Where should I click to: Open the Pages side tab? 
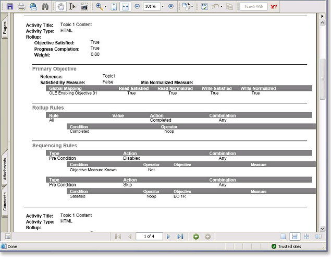(5, 27)
